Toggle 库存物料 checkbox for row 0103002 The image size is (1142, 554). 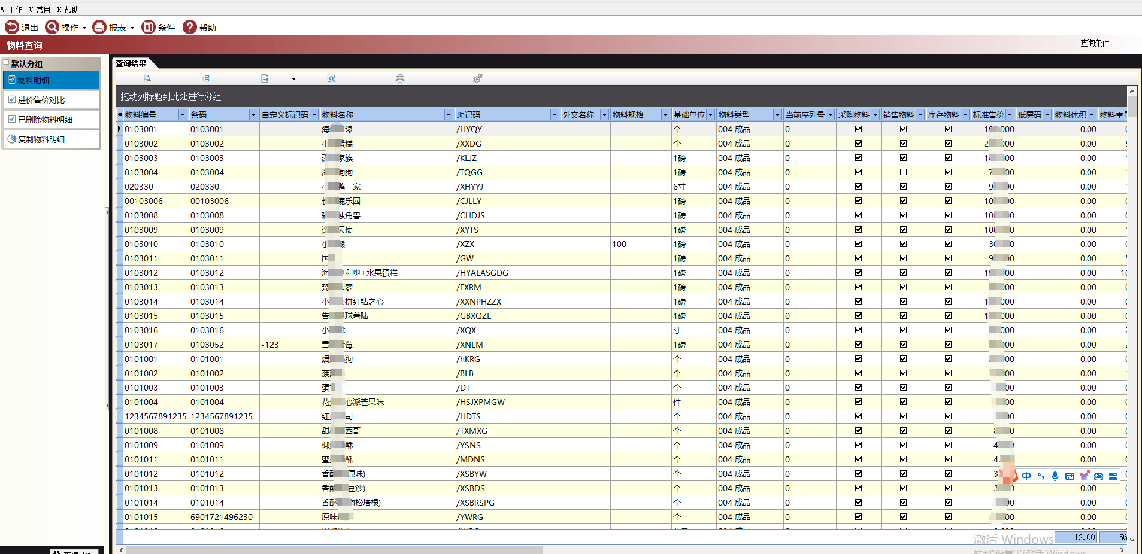948,144
